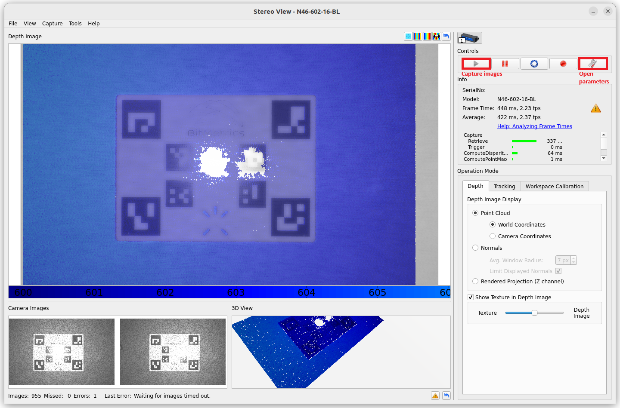Image resolution: width=620 pixels, height=408 pixels.
Task: Open parameters with the wrench icon
Action: coord(593,64)
